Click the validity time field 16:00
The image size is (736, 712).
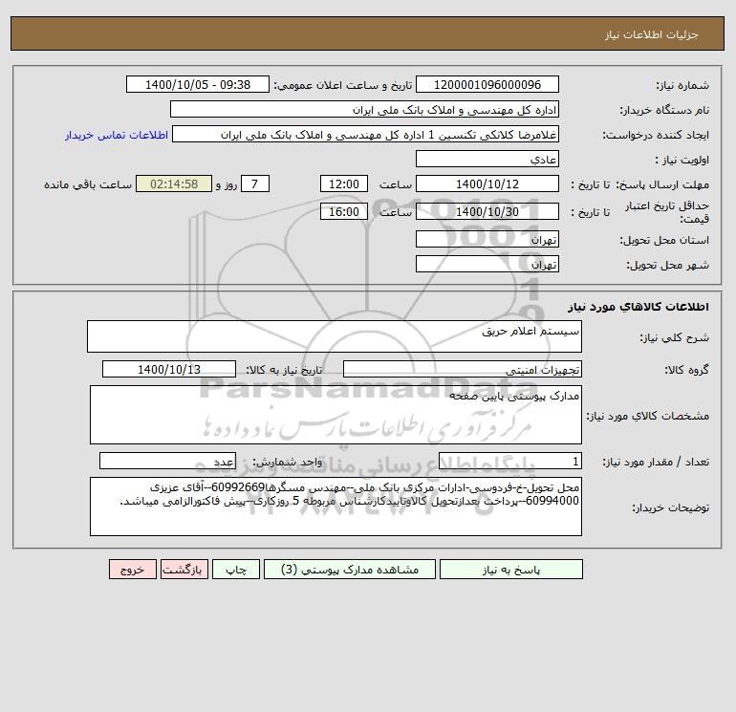343,211
